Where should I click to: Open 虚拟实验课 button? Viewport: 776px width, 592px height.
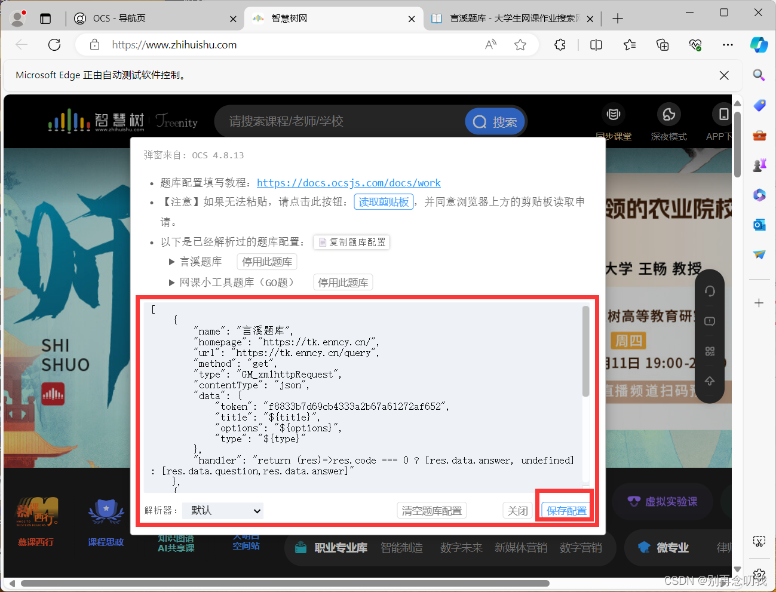(x=663, y=502)
